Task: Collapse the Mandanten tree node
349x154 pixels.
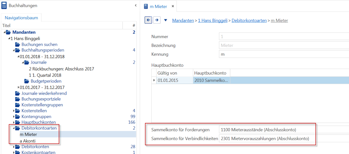Action: [x=5, y=32]
